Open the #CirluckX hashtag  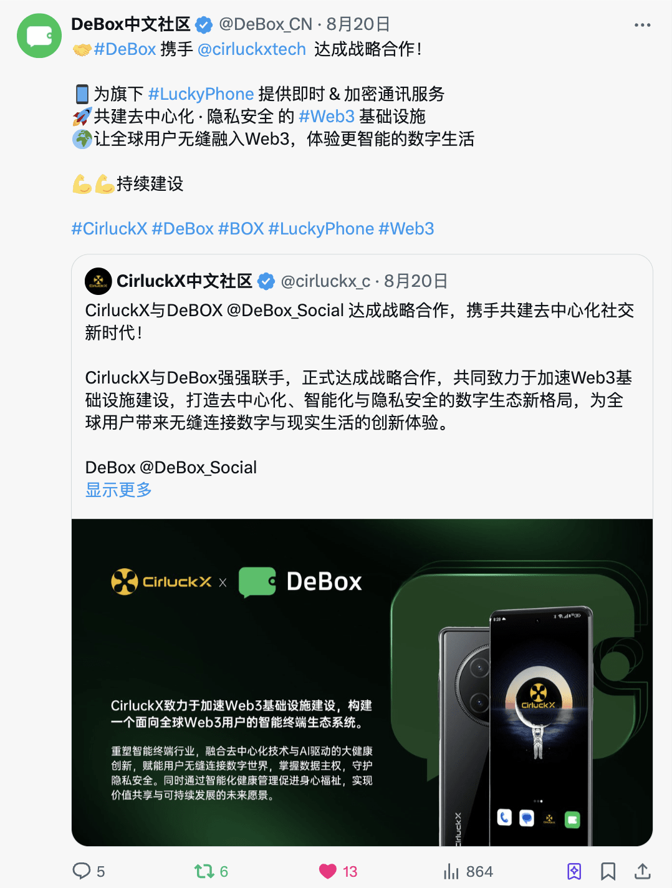(x=109, y=229)
